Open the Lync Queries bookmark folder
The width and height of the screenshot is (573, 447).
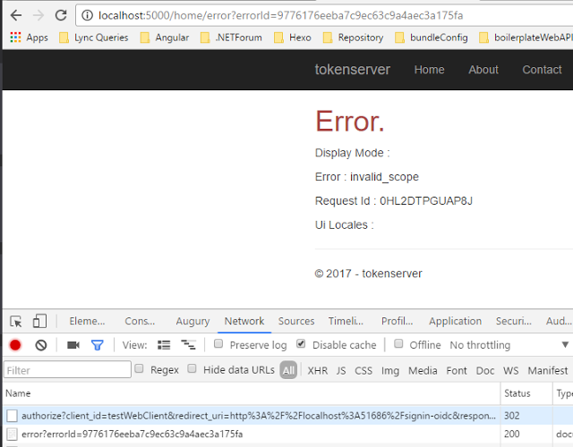coord(94,38)
